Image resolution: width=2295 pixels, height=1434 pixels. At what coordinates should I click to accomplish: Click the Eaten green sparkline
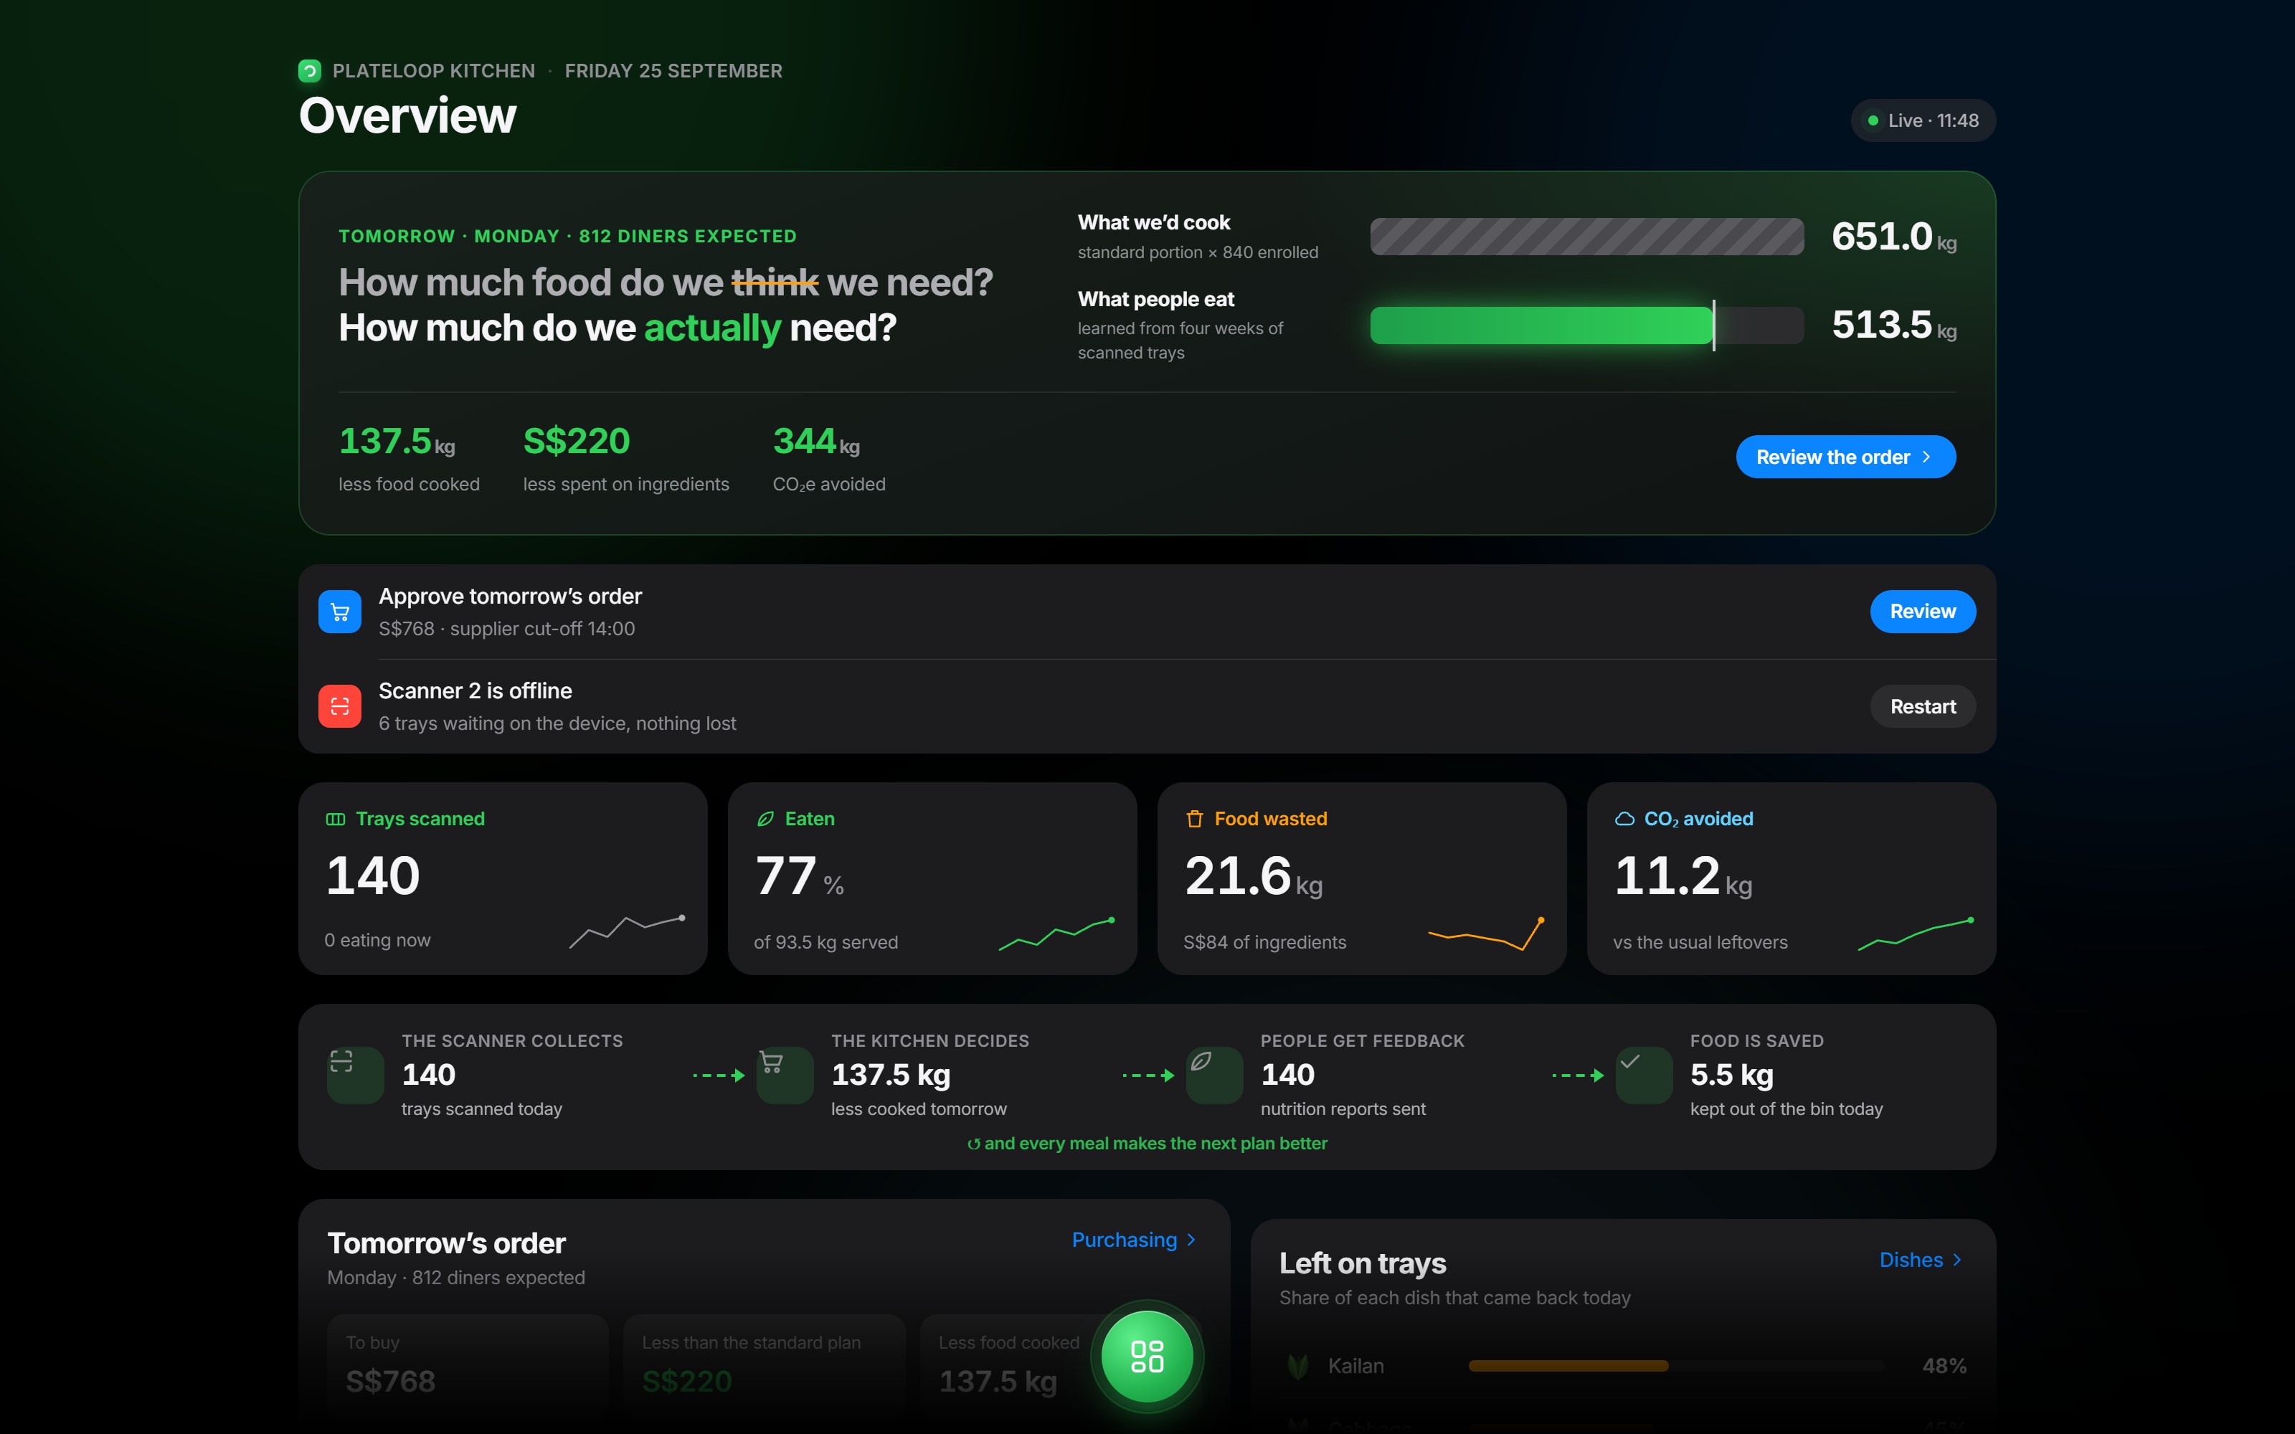tap(1057, 934)
